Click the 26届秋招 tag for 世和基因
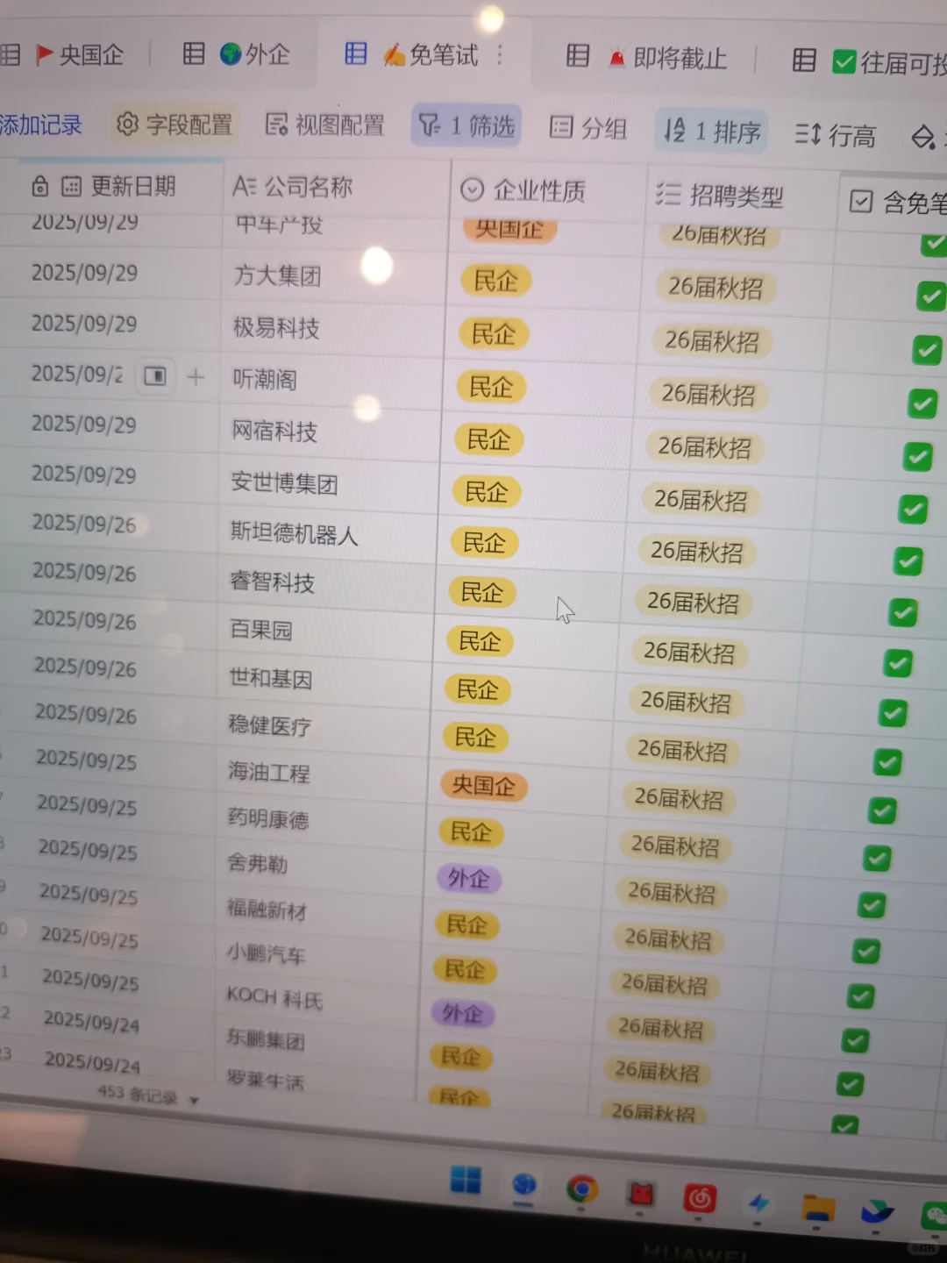Viewport: 947px width, 1263px height. pos(687,702)
